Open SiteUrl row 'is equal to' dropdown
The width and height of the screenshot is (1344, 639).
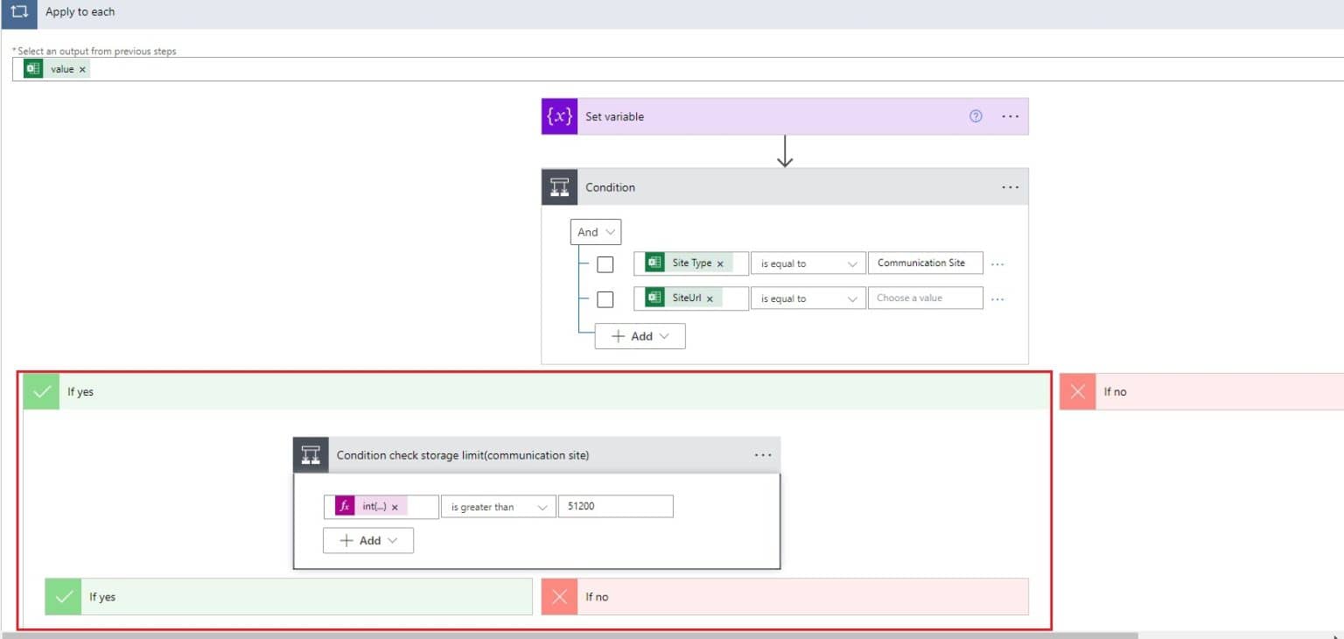click(x=808, y=298)
